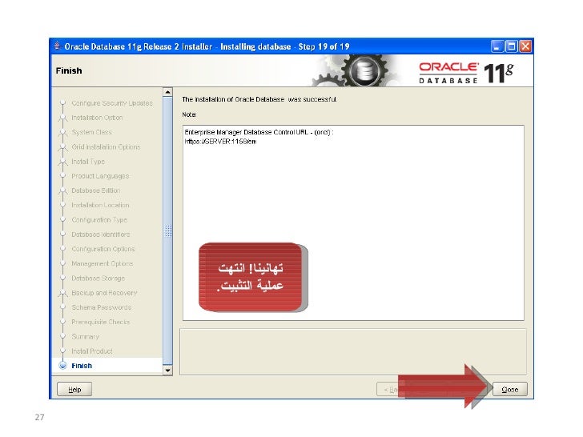Select the Database Identifiers step
The width and height of the screenshot is (583, 437).
101,235
